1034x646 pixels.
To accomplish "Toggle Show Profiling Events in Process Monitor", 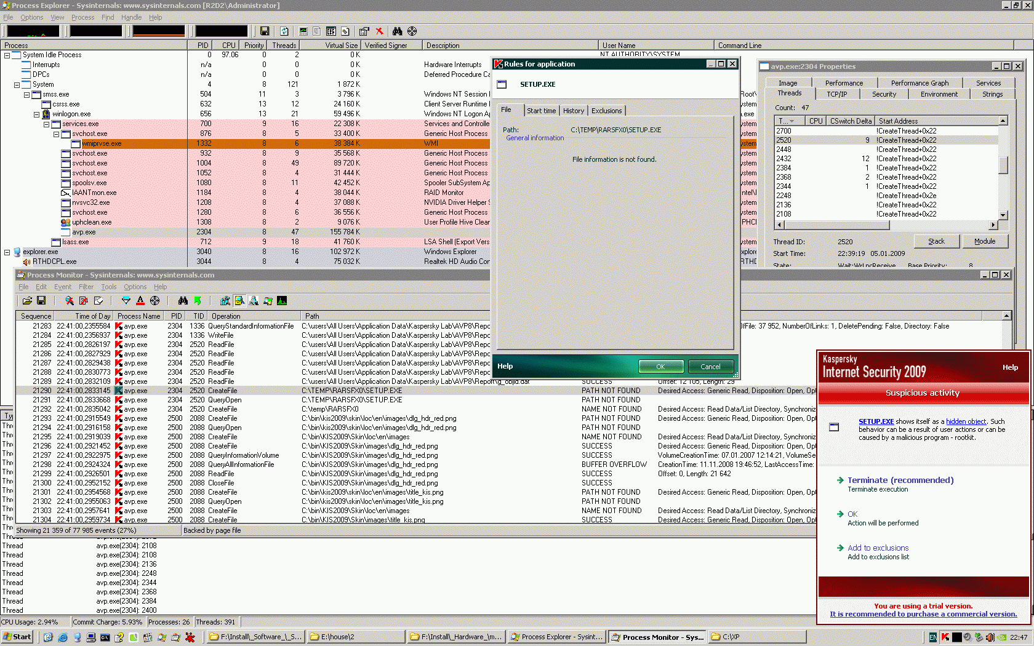I will (x=282, y=301).
